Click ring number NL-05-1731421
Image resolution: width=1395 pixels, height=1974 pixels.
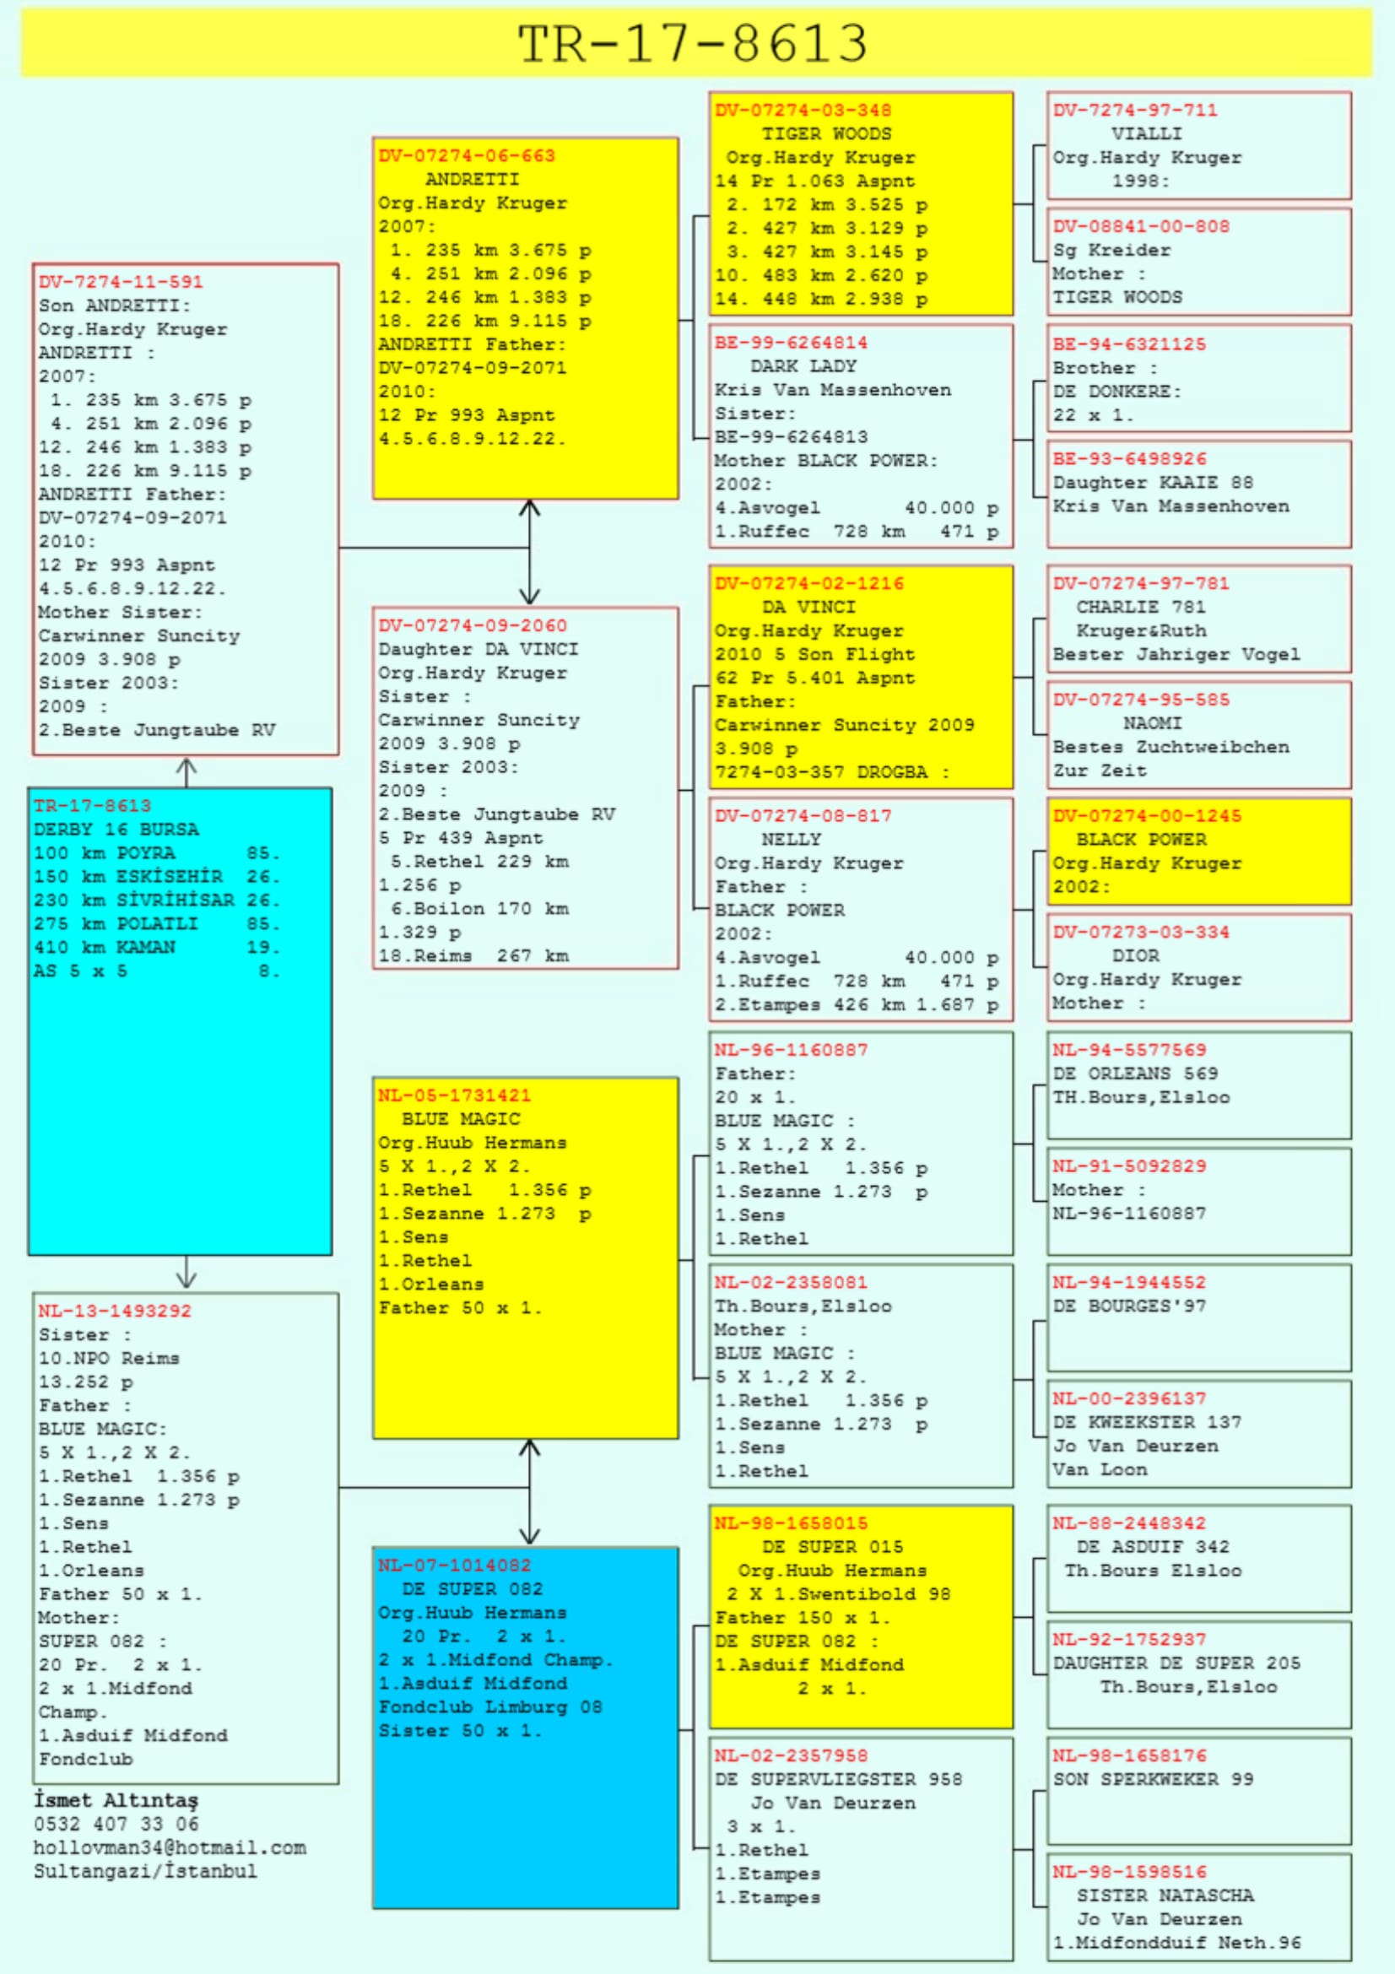click(455, 1095)
